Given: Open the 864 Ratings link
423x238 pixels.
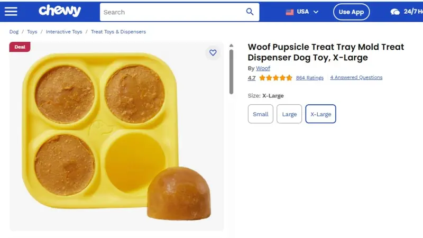Looking at the screenshot, I should (x=310, y=78).
